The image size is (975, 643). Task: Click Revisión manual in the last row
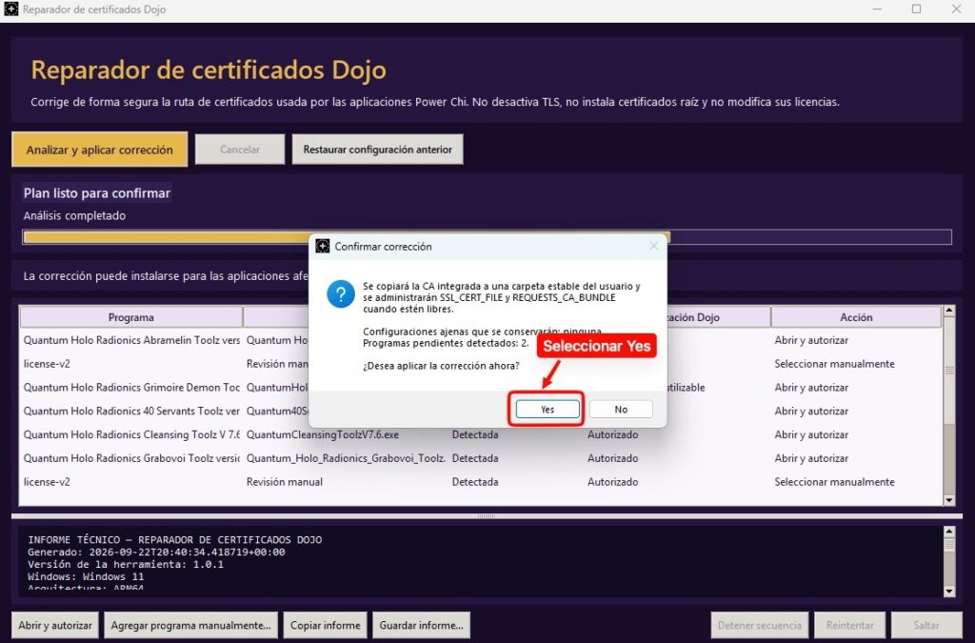284,482
